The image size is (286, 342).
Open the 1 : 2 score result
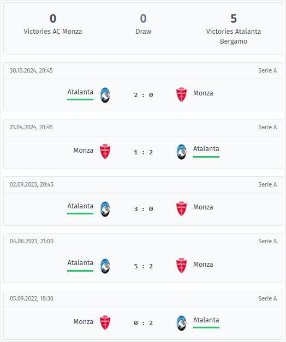(143, 152)
